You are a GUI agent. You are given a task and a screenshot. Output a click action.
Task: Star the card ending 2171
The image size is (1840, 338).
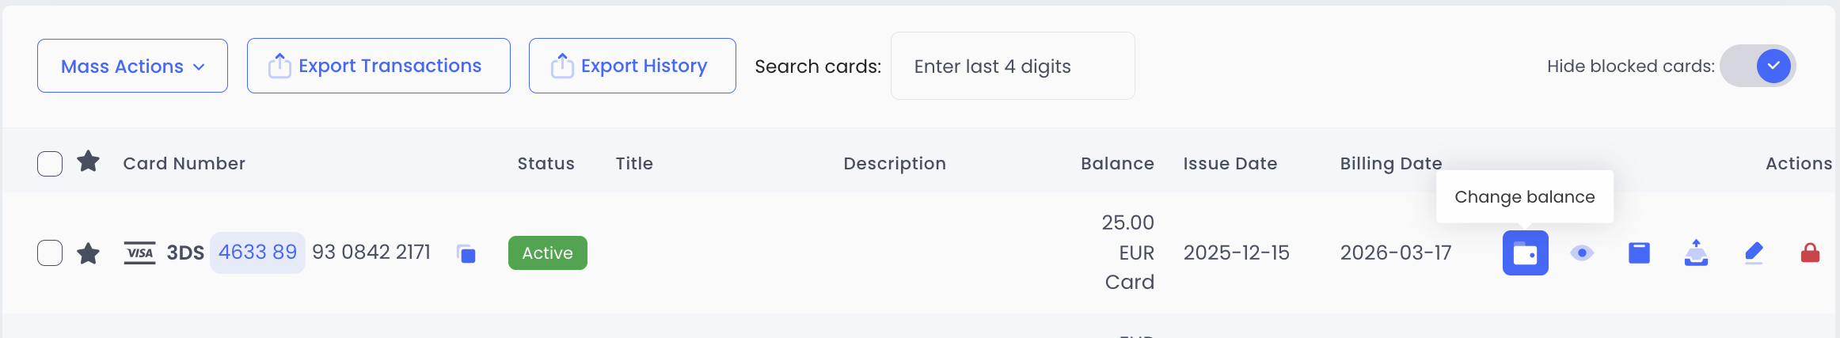(x=88, y=253)
